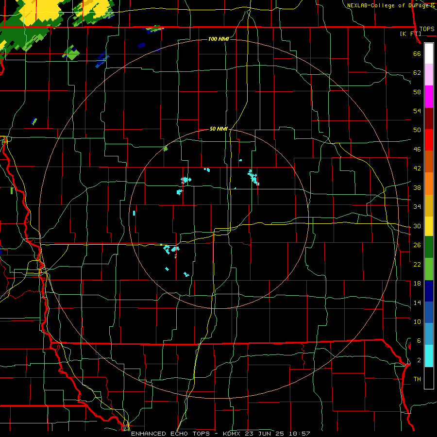Click the 30 legend value
This screenshot has height=437, width=437.
pyautogui.click(x=417, y=226)
